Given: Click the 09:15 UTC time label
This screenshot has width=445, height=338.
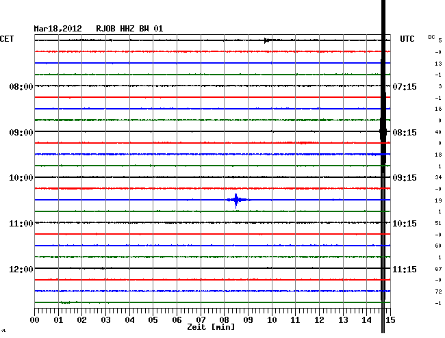Looking at the screenshot, I should (x=405, y=178).
